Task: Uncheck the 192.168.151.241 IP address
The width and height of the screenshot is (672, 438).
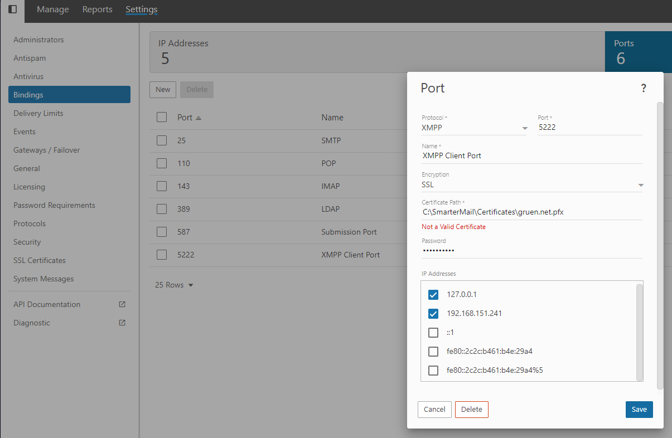Action: (x=433, y=314)
